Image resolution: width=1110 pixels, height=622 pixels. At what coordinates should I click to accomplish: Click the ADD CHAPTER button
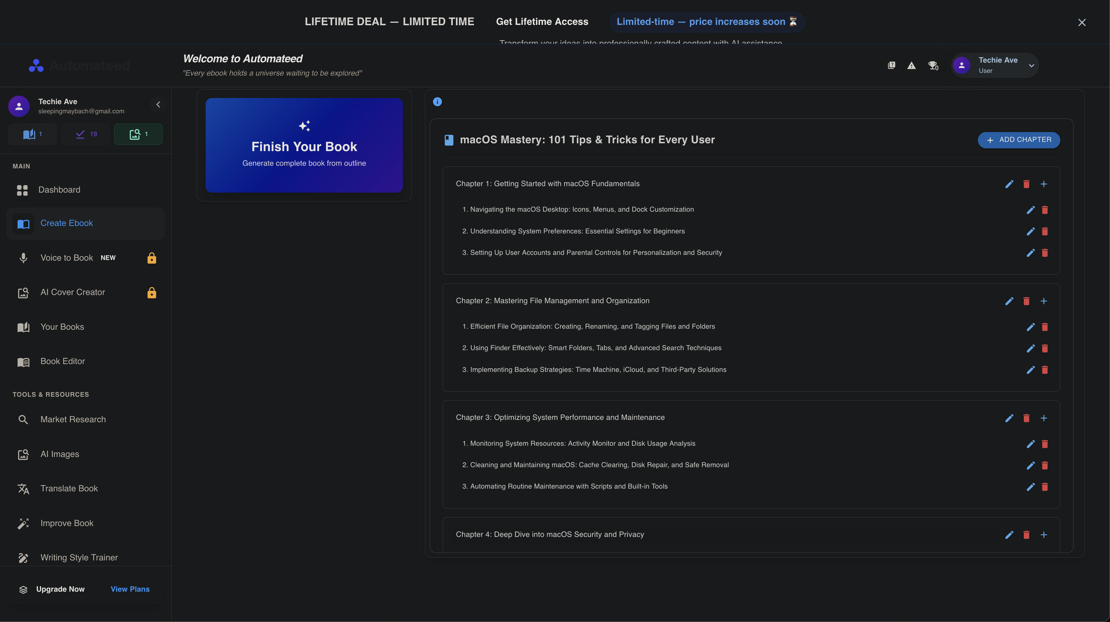pyautogui.click(x=1019, y=140)
